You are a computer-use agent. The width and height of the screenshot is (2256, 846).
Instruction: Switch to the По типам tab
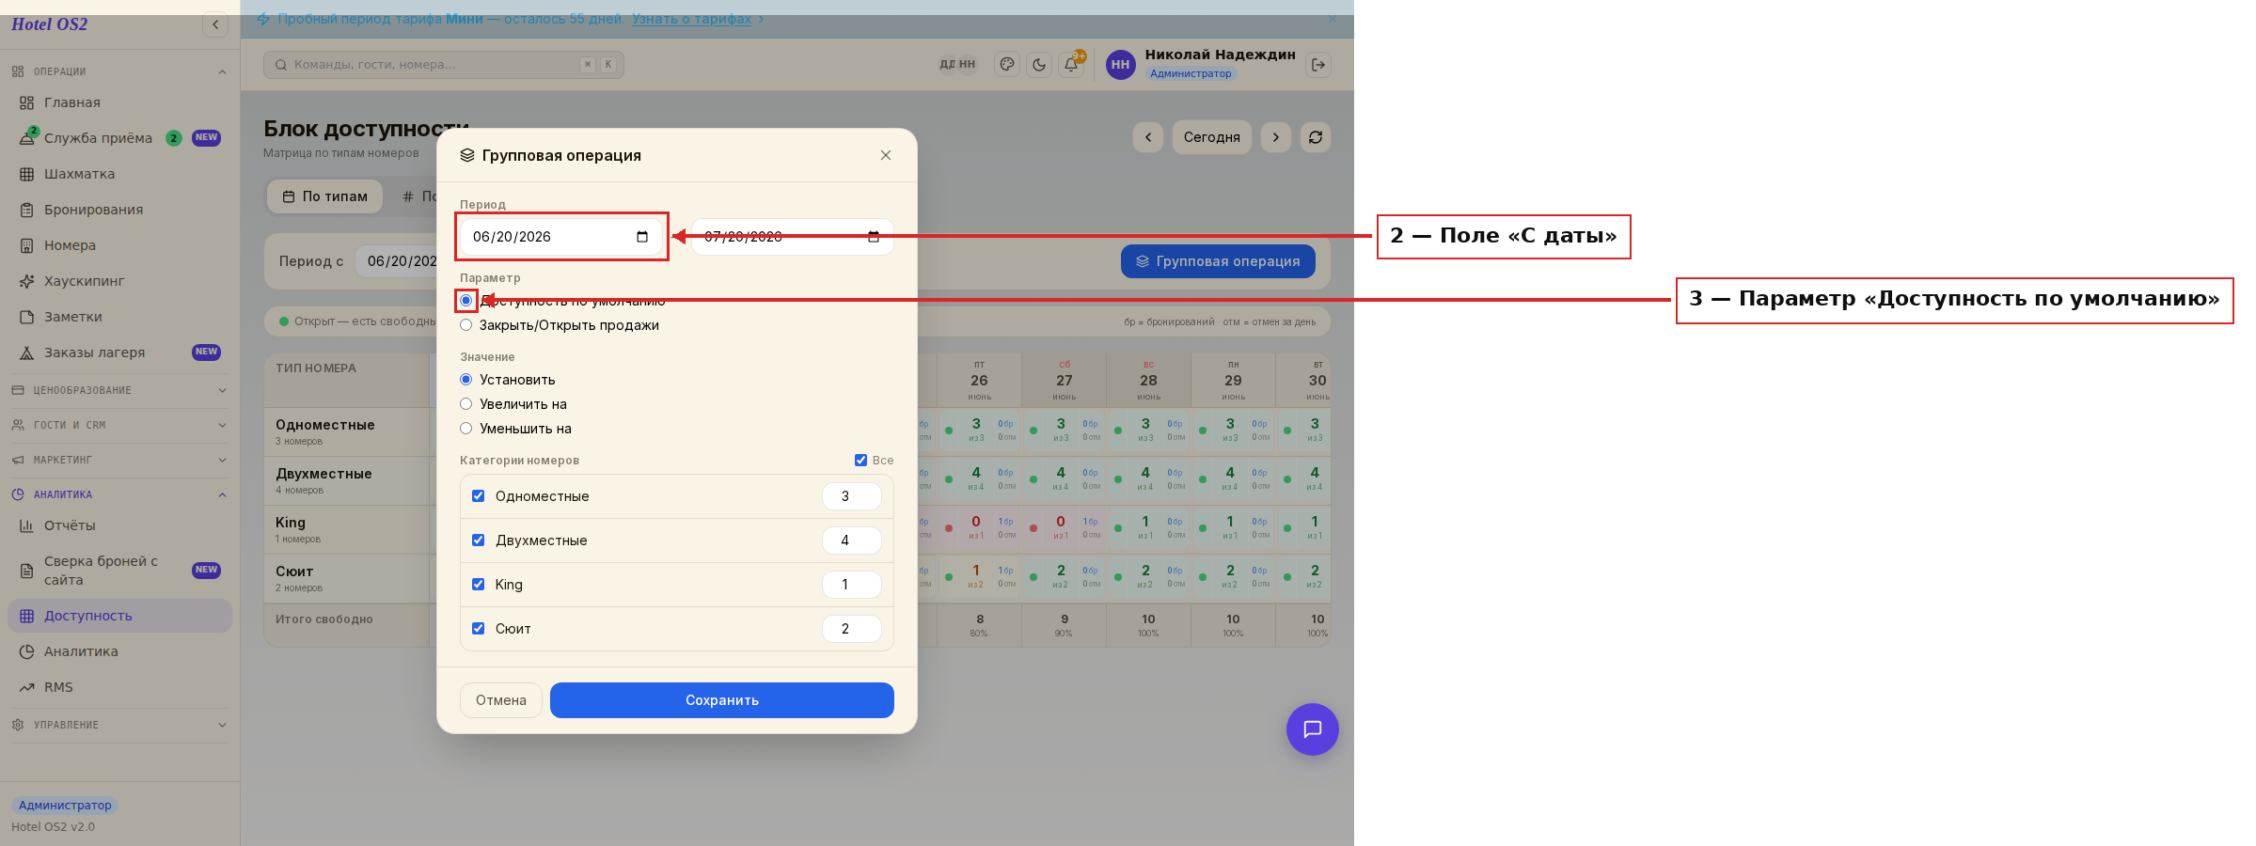point(324,196)
